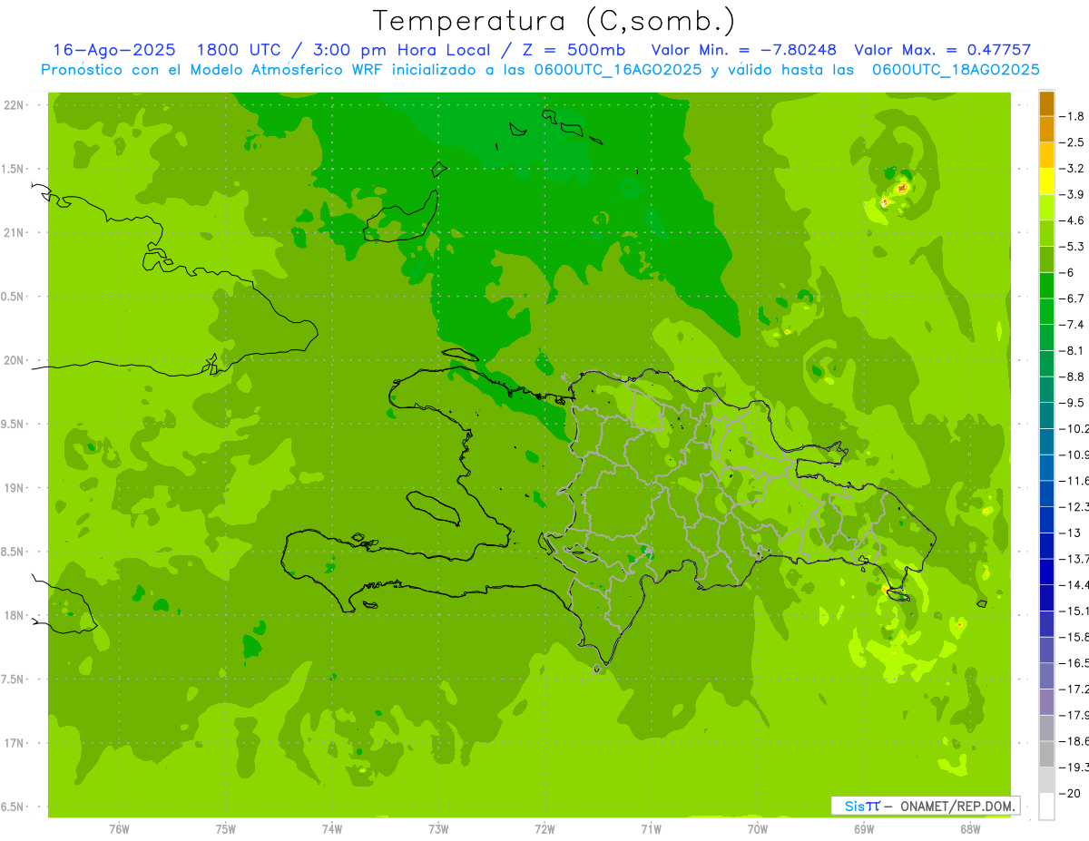Click the '-7.4' colorbar label
Screen dimensions: 1089x841
click(1071, 325)
